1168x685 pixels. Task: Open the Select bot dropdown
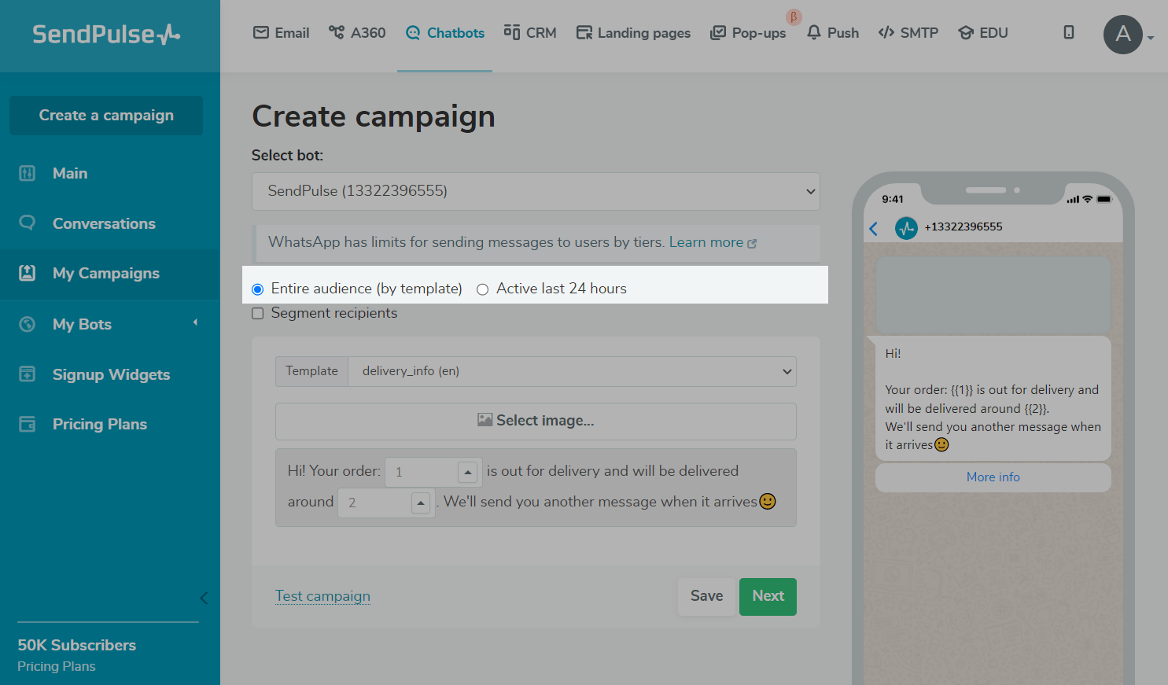pos(535,191)
